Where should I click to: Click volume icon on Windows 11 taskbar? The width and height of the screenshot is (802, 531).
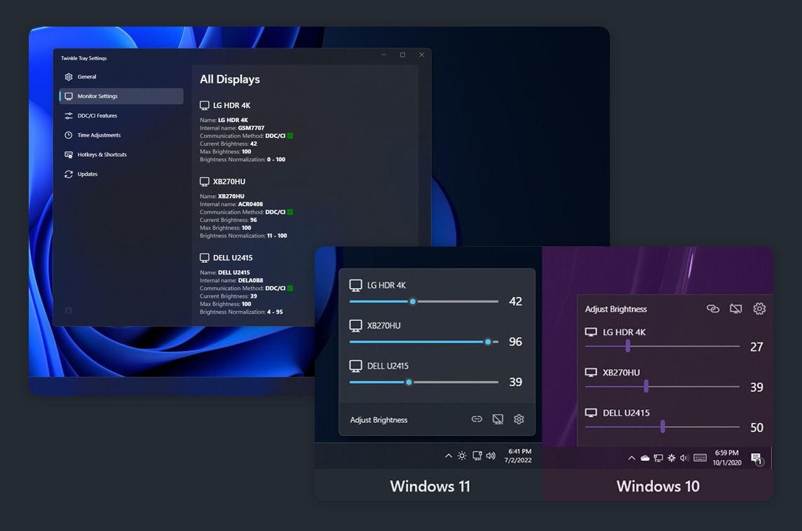[x=491, y=455]
